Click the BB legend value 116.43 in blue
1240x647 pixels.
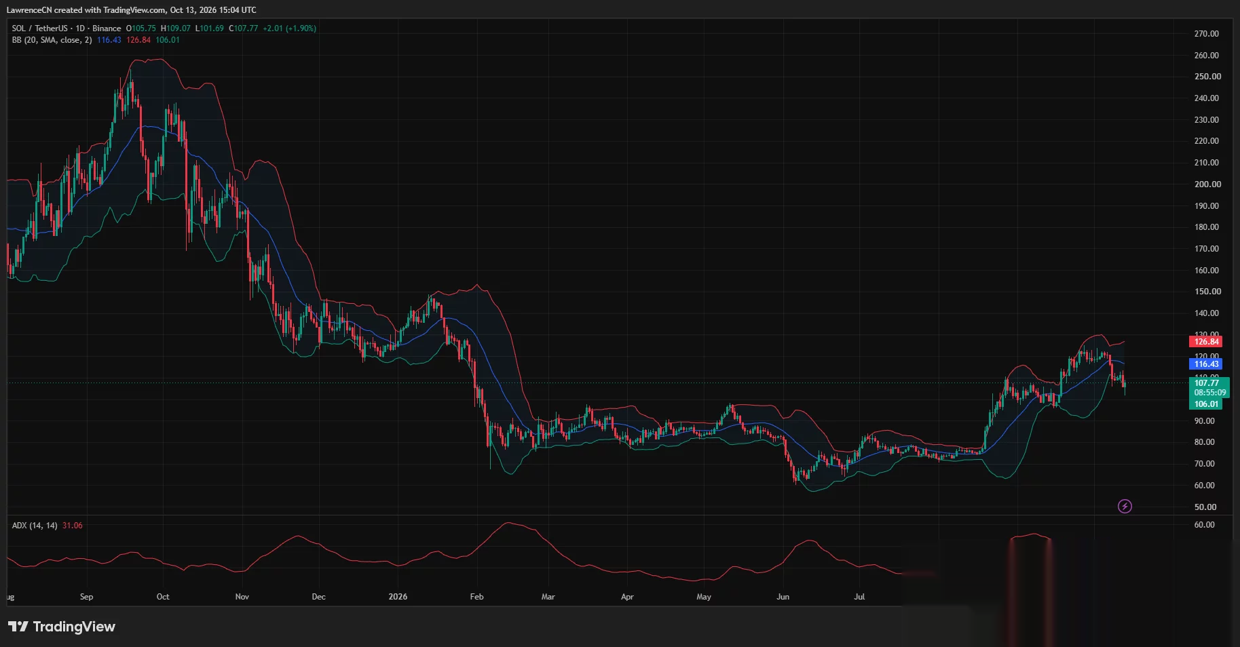(109, 40)
